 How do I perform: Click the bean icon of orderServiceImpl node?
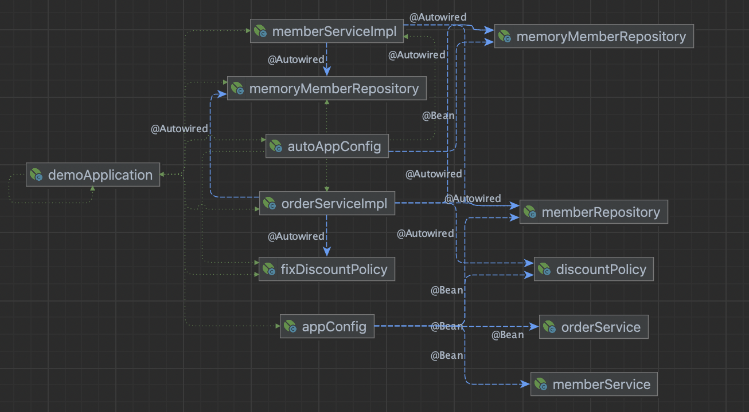tap(270, 203)
